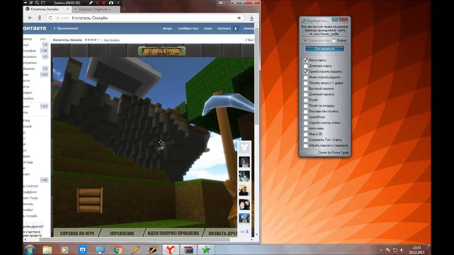Click the Вступить в группу banner button
Screen dimensions: 454x255
coord(162,51)
